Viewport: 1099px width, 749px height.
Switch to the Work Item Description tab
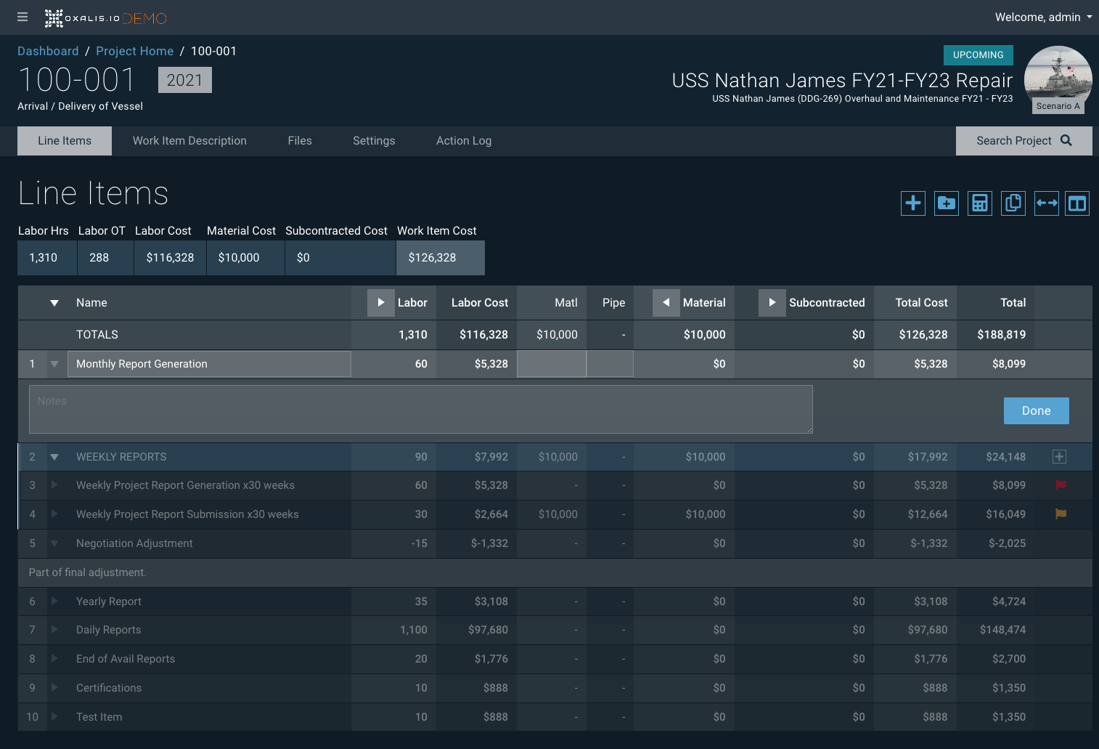pos(189,141)
